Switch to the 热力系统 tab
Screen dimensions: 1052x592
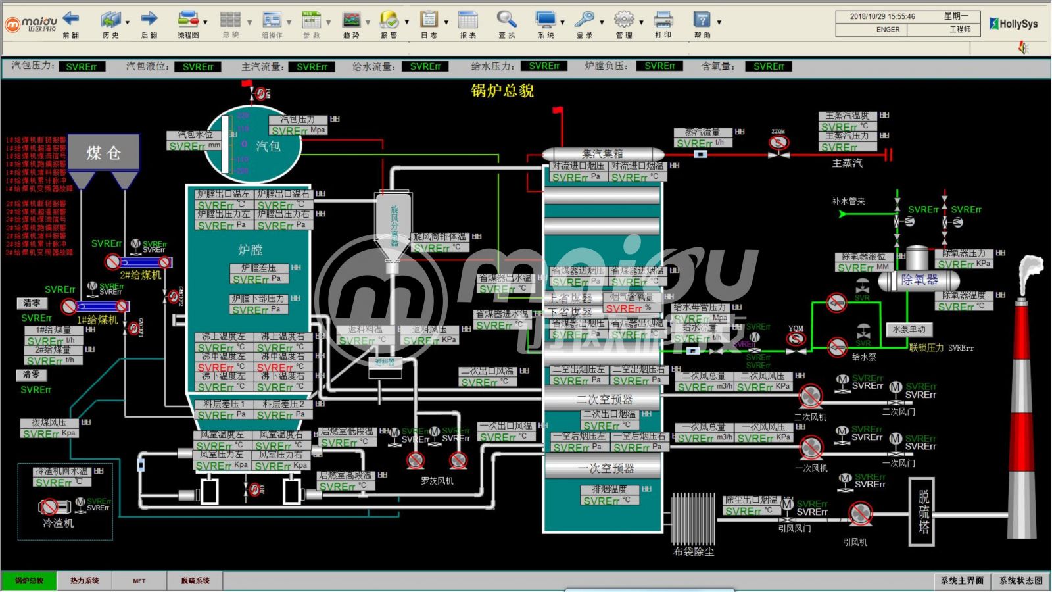(x=85, y=581)
